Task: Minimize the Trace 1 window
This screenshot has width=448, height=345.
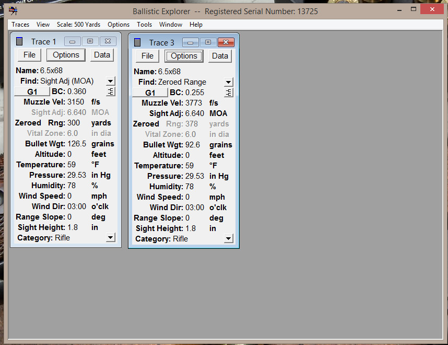Action: (x=72, y=41)
